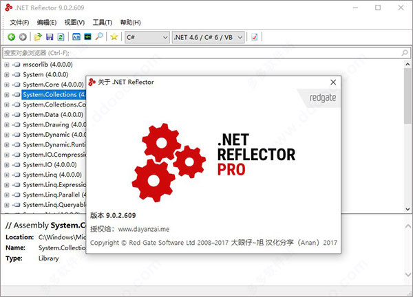Click the 'AB' panel icon in the toolbar
The height and width of the screenshot is (297, 413).
tap(76, 37)
